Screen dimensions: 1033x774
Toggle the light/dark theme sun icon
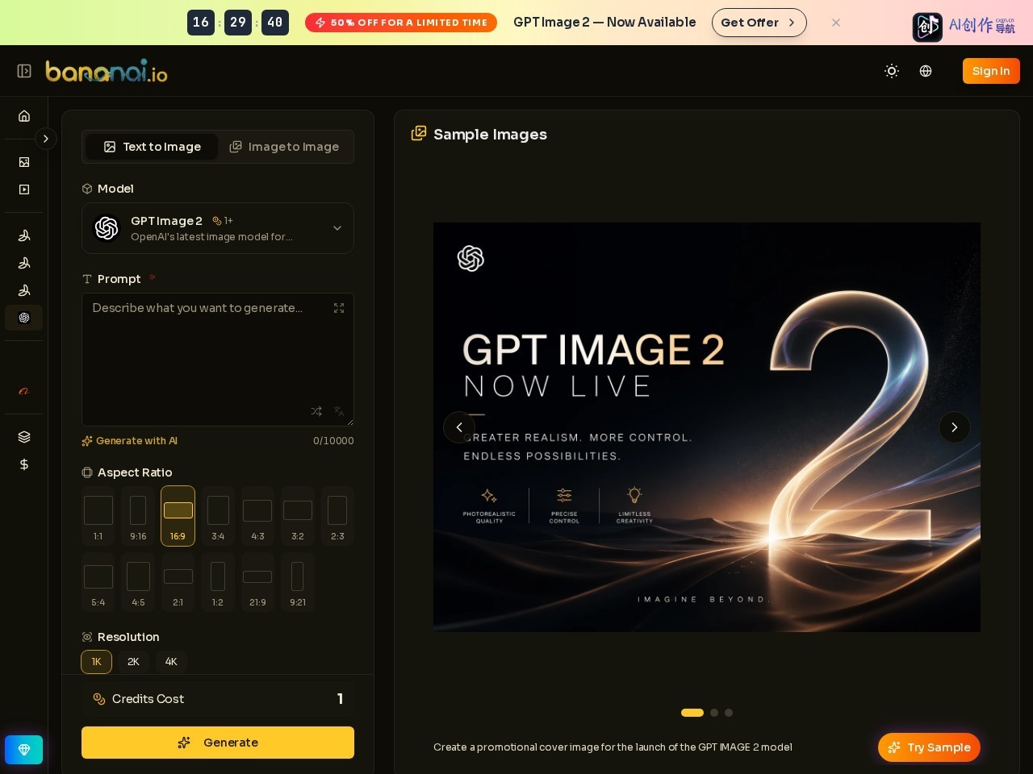tap(892, 71)
